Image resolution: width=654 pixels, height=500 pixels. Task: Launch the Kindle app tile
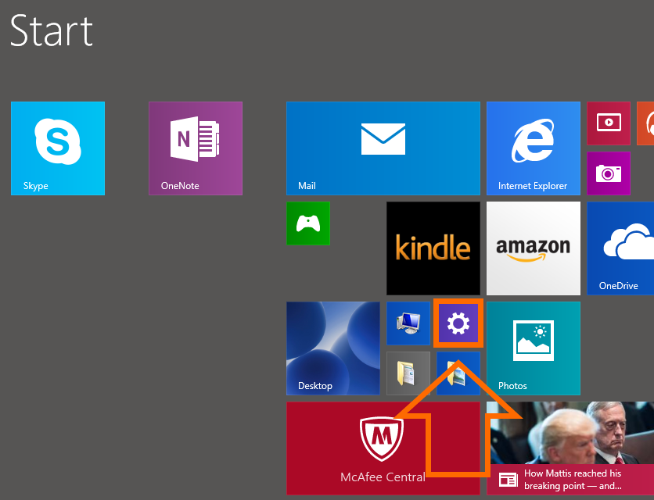433,248
